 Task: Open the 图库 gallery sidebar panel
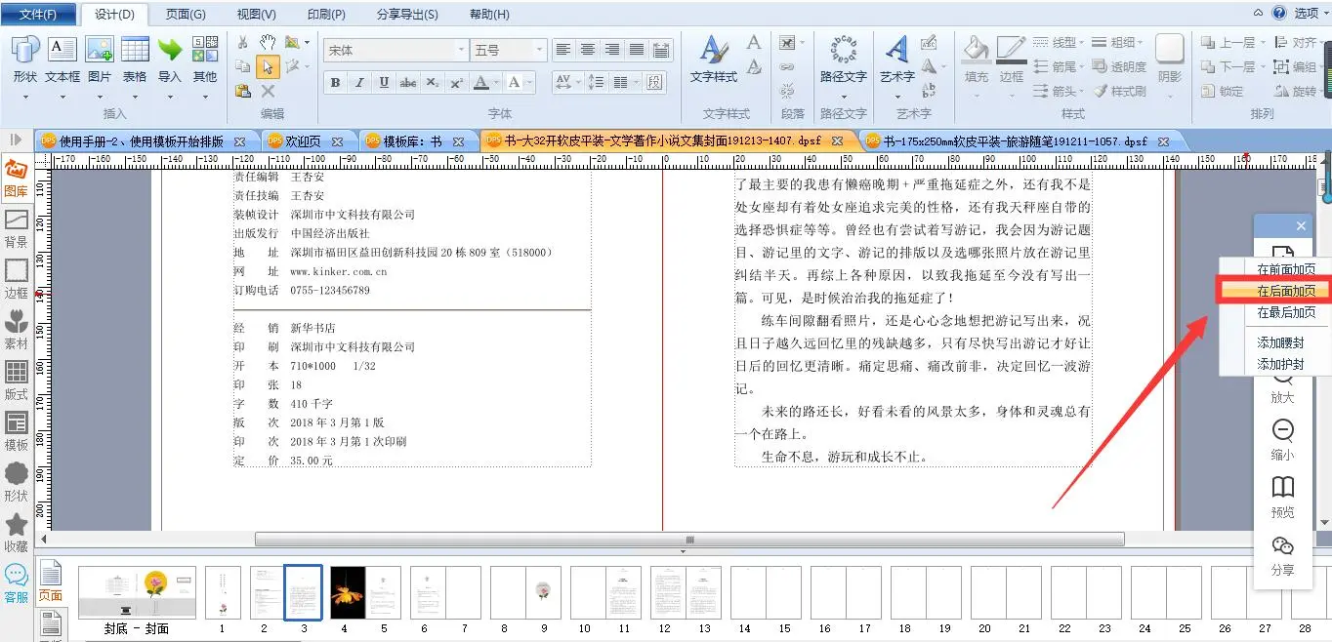tap(16, 178)
